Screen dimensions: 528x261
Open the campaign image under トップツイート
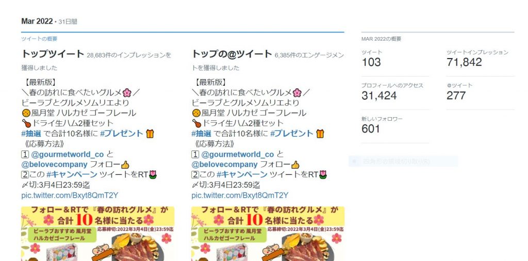[98, 234]
